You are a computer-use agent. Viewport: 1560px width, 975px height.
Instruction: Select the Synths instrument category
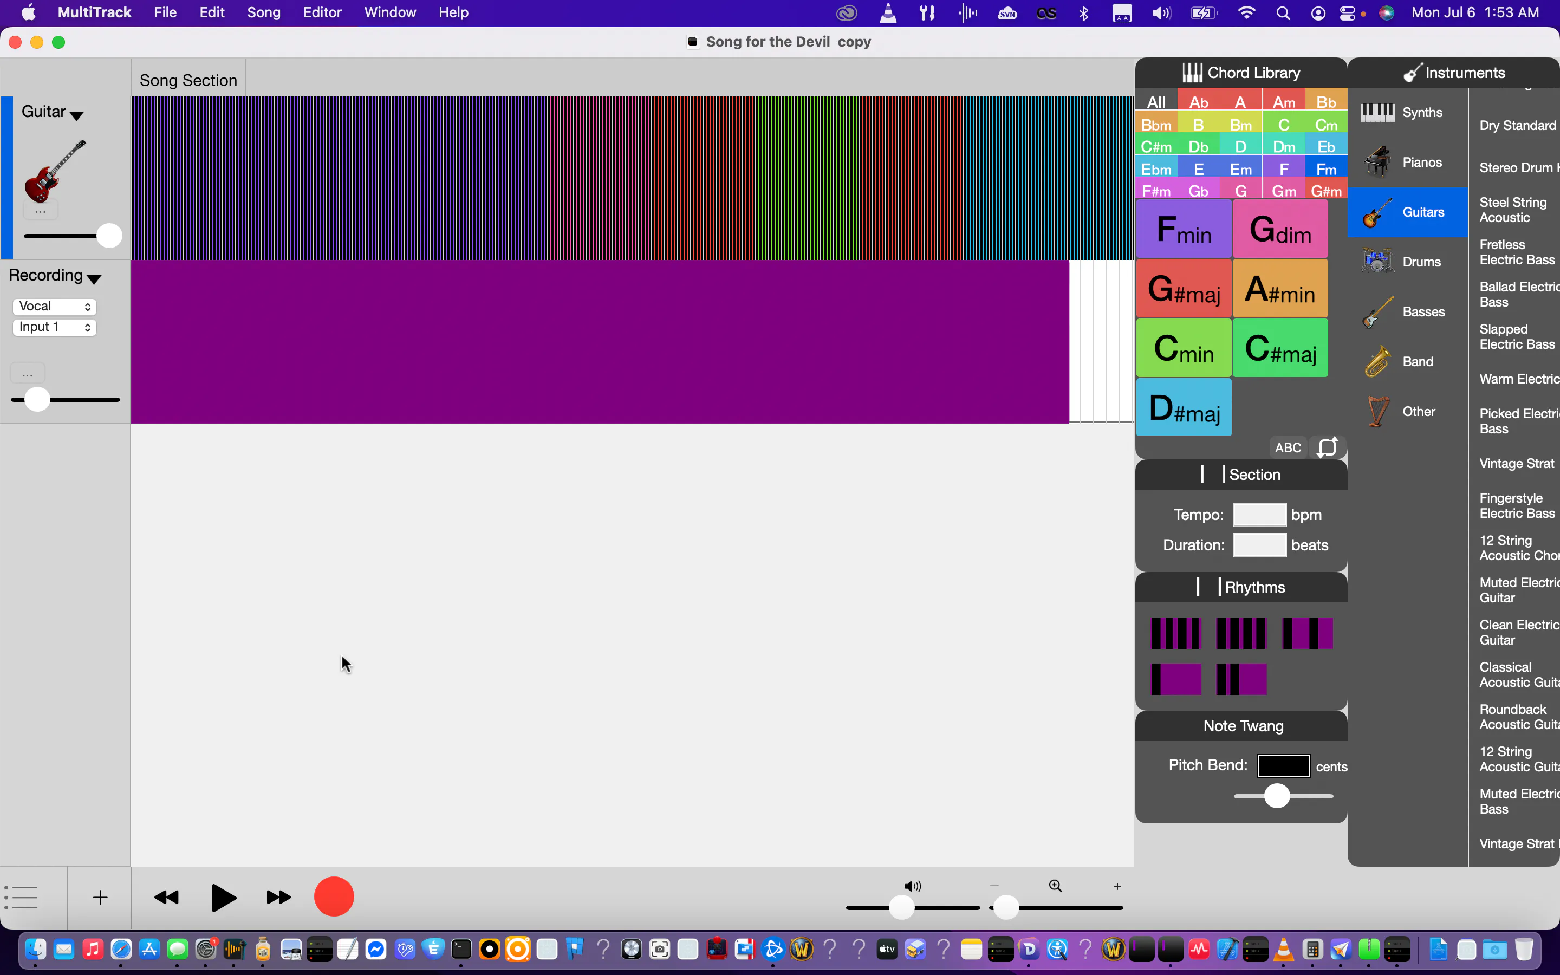1407,112
